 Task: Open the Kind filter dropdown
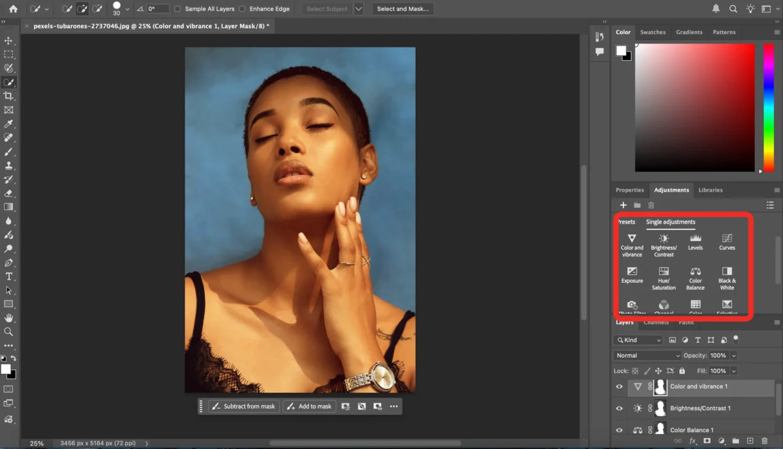[x=638, y=340]
